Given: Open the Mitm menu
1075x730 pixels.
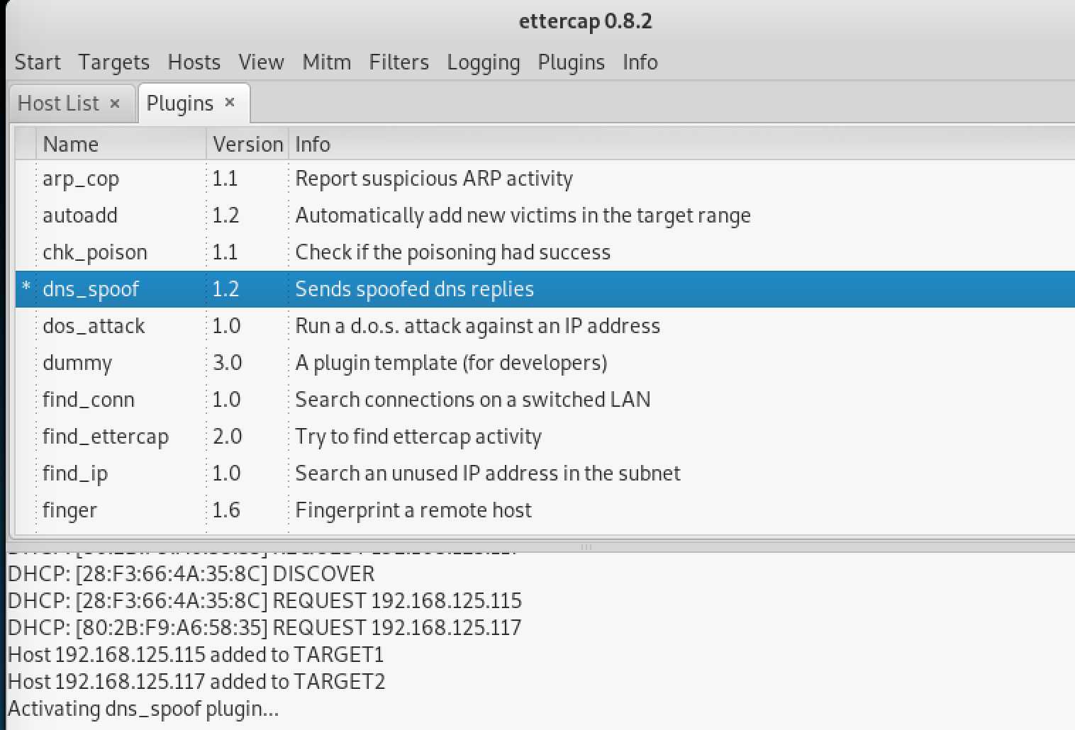Looking at the screenshot, I should point(326,62).
